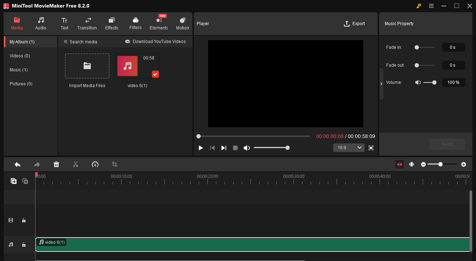Screen dimensions: 476x261
Task: Mute the clip via Volume speaker icon
Action: point(418,82)
